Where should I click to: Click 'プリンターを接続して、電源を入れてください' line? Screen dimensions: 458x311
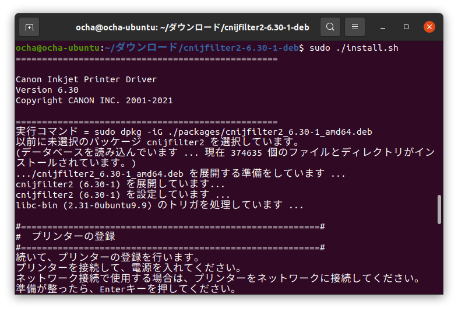point(129,268)
